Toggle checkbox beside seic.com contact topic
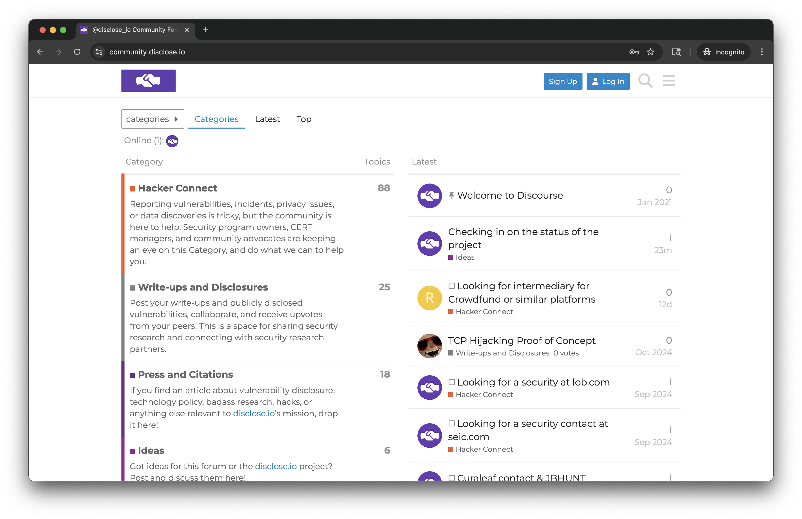802x519 pixels. 452,423
